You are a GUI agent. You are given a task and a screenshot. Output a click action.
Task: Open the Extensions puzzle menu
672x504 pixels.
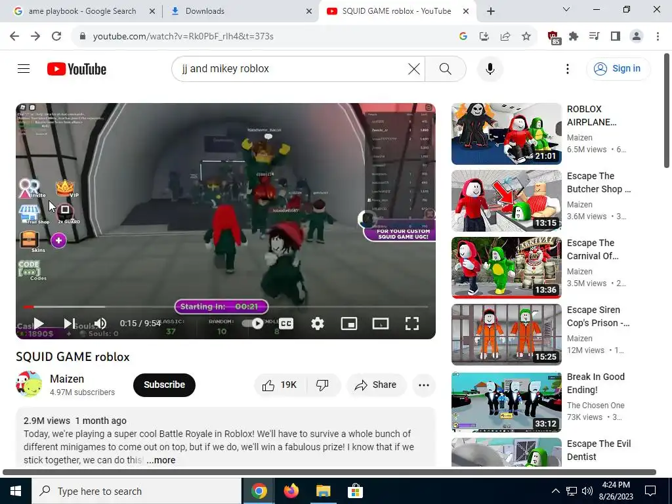pos(574,36)
